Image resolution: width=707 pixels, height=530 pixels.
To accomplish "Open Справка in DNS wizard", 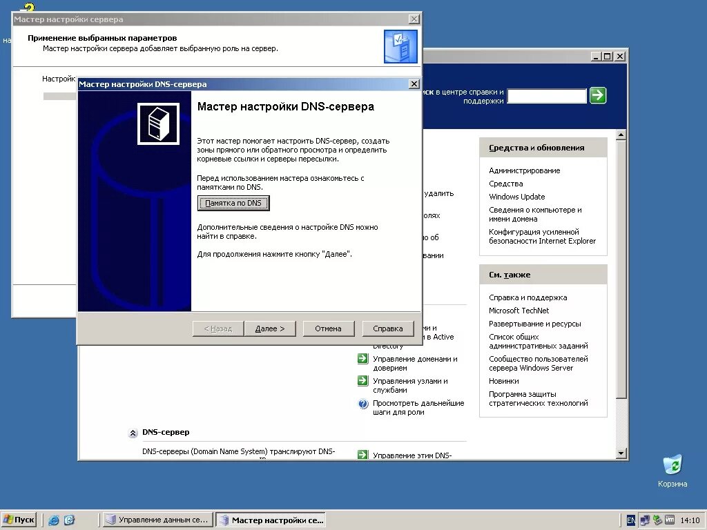I will (388, 328).
